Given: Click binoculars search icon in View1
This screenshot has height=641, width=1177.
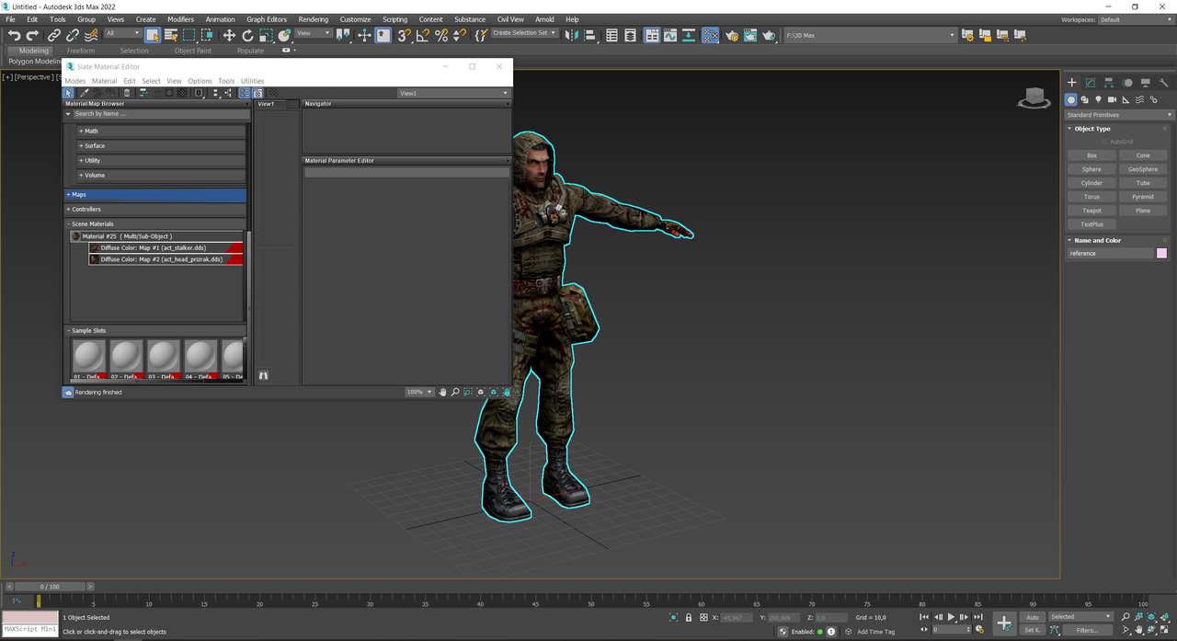Looking at the screenshot, I should point(263,375).
